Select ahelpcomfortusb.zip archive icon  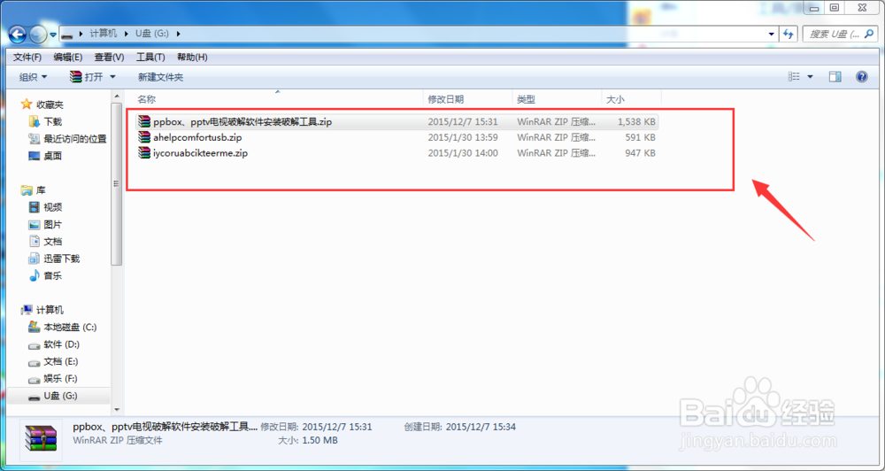[144, 137]
